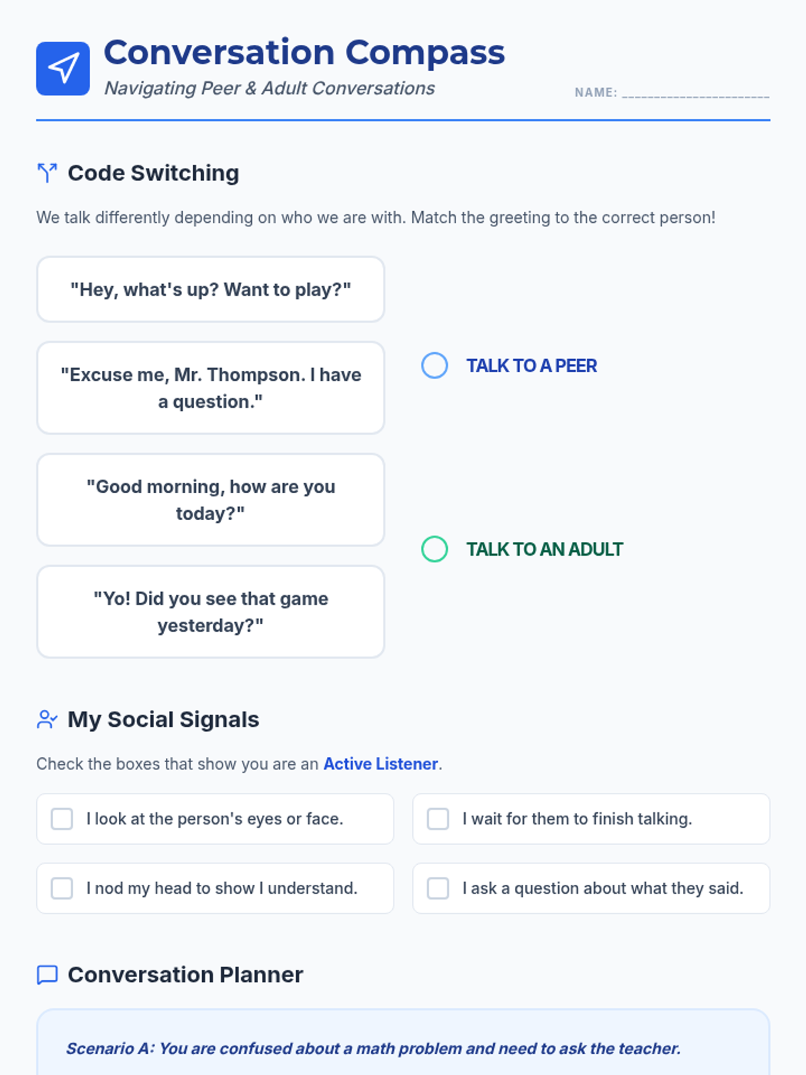Click the TALK TO AN ADULT label
Viewport: 806px width, 1075px height.
coord(544,549)
